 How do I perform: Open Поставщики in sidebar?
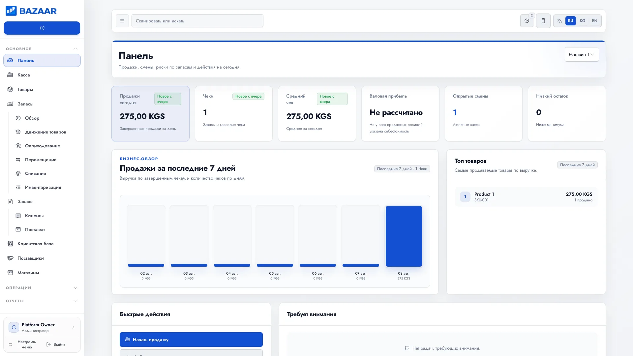click(x=42, y=258)
